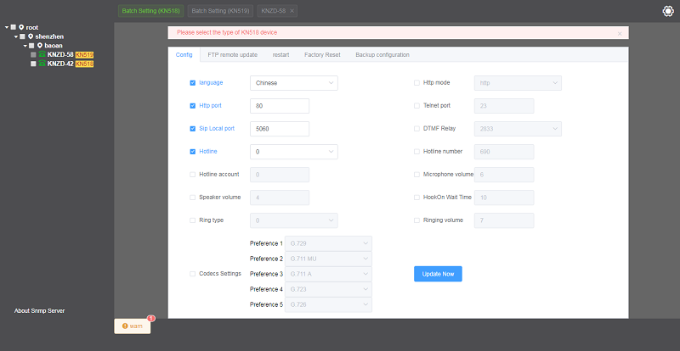Click the green phone icon for KNZD-58

click(42, 54)
